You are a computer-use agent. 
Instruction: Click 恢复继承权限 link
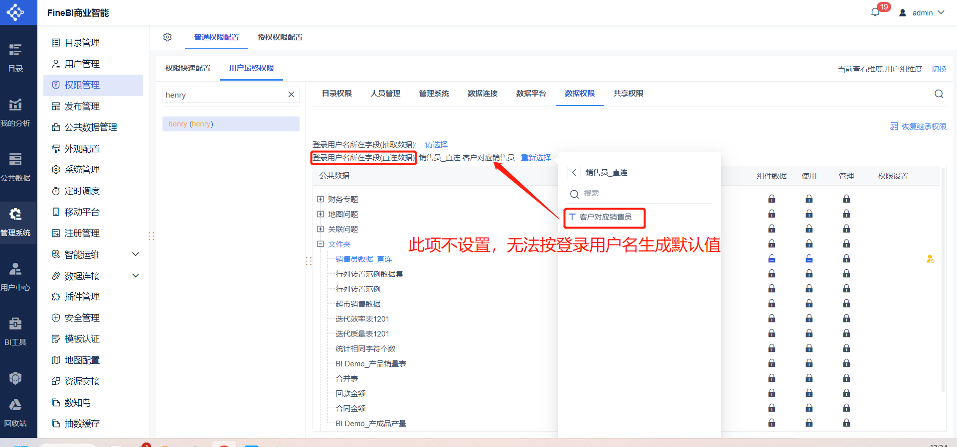pyautogui.click(x=919, y=126)
